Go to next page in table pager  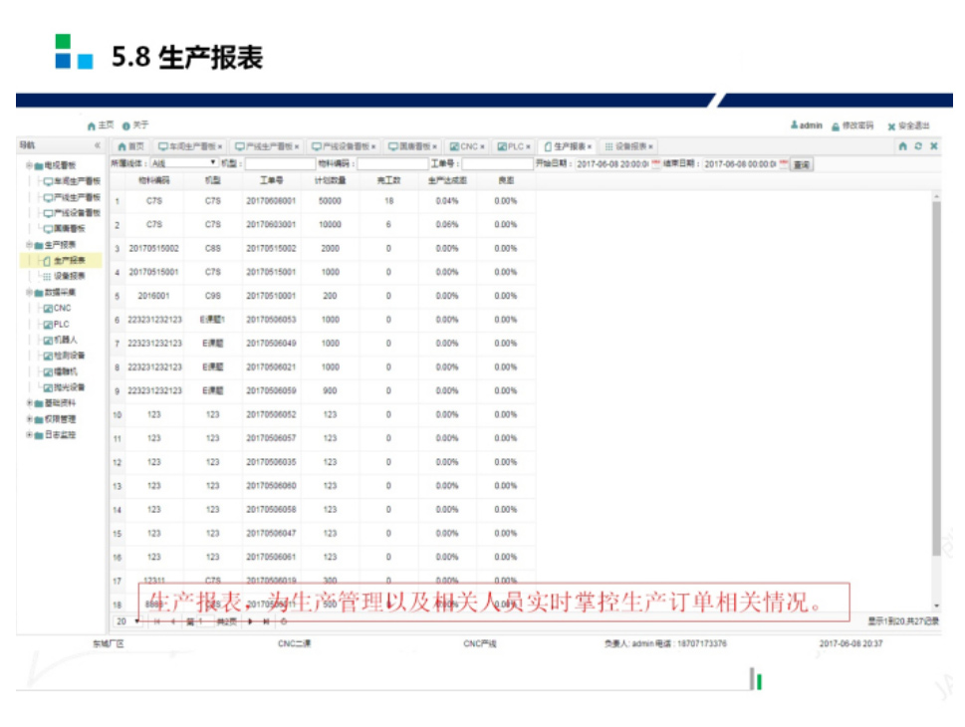[x=250, y=621]
